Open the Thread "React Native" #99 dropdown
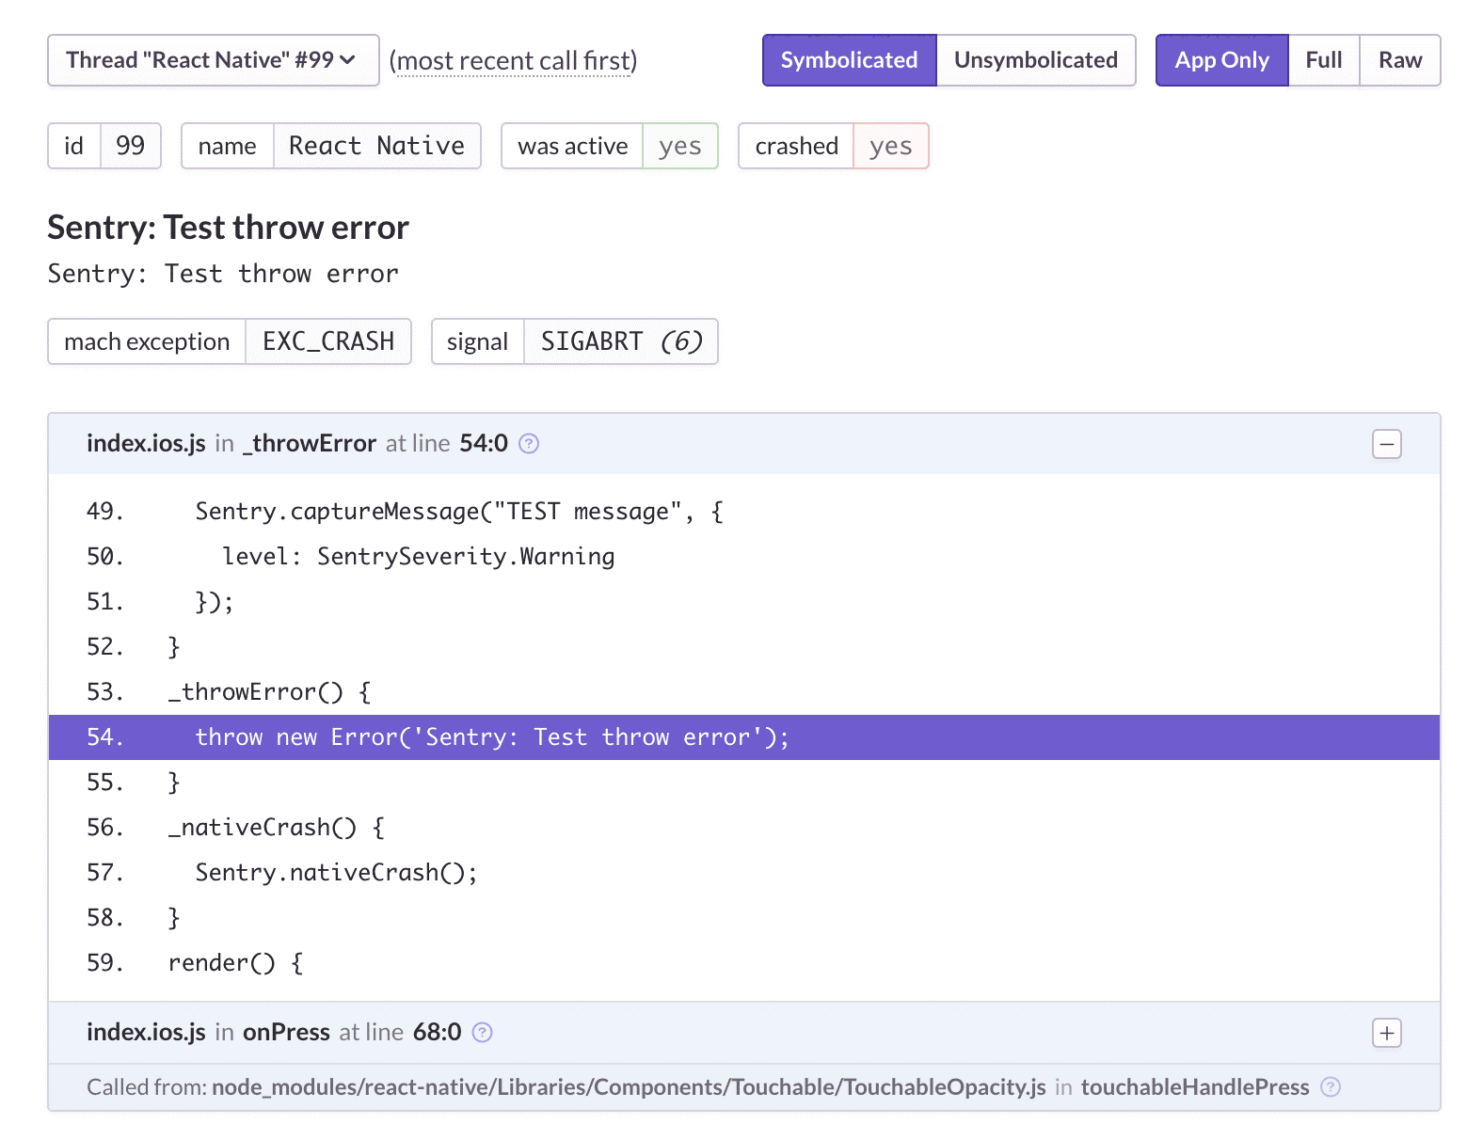 click(x=213, y=60)
